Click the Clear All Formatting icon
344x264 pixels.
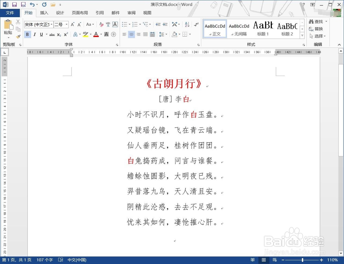coord(101,24)
